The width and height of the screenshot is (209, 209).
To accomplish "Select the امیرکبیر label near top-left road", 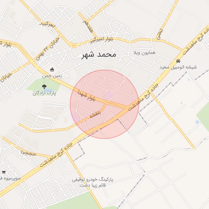I will [x=47, y=24].
